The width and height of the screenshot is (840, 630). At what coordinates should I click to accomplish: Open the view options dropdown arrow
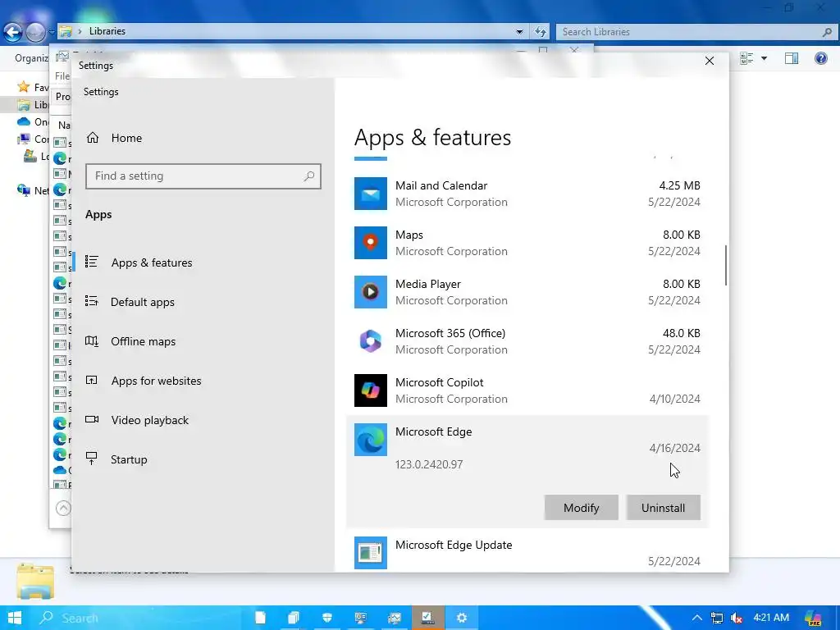(x=764, y=58)
